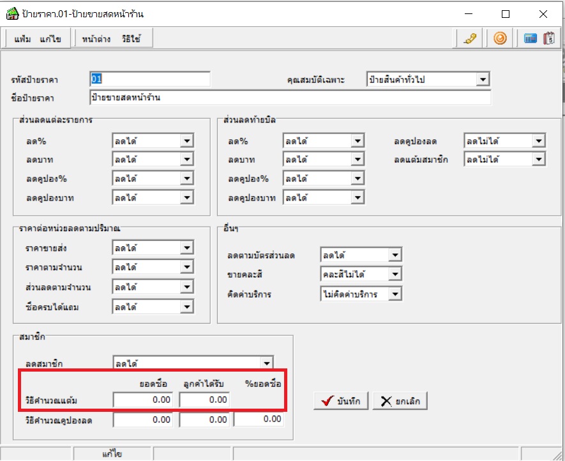Open the หน้าต่าง menu

[95, 39]
